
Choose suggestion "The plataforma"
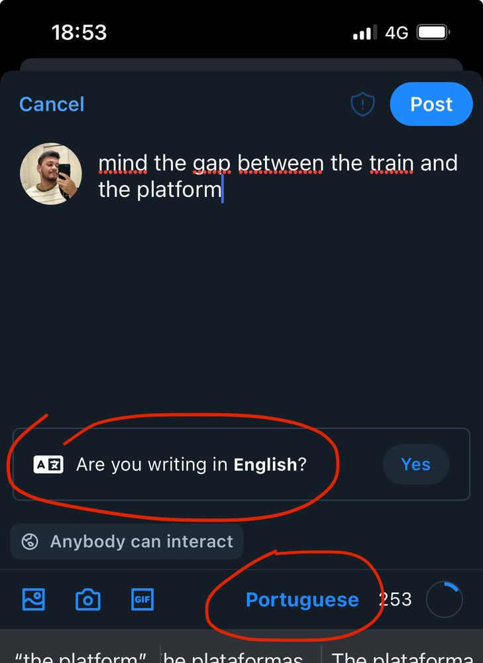pyautogui.click(x=402, y=656)
